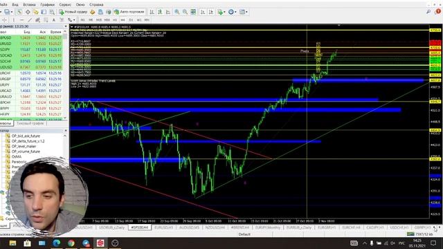Switch timeframe to W1
The height and width of the screenshot is (249, 443).
point(139,20)
